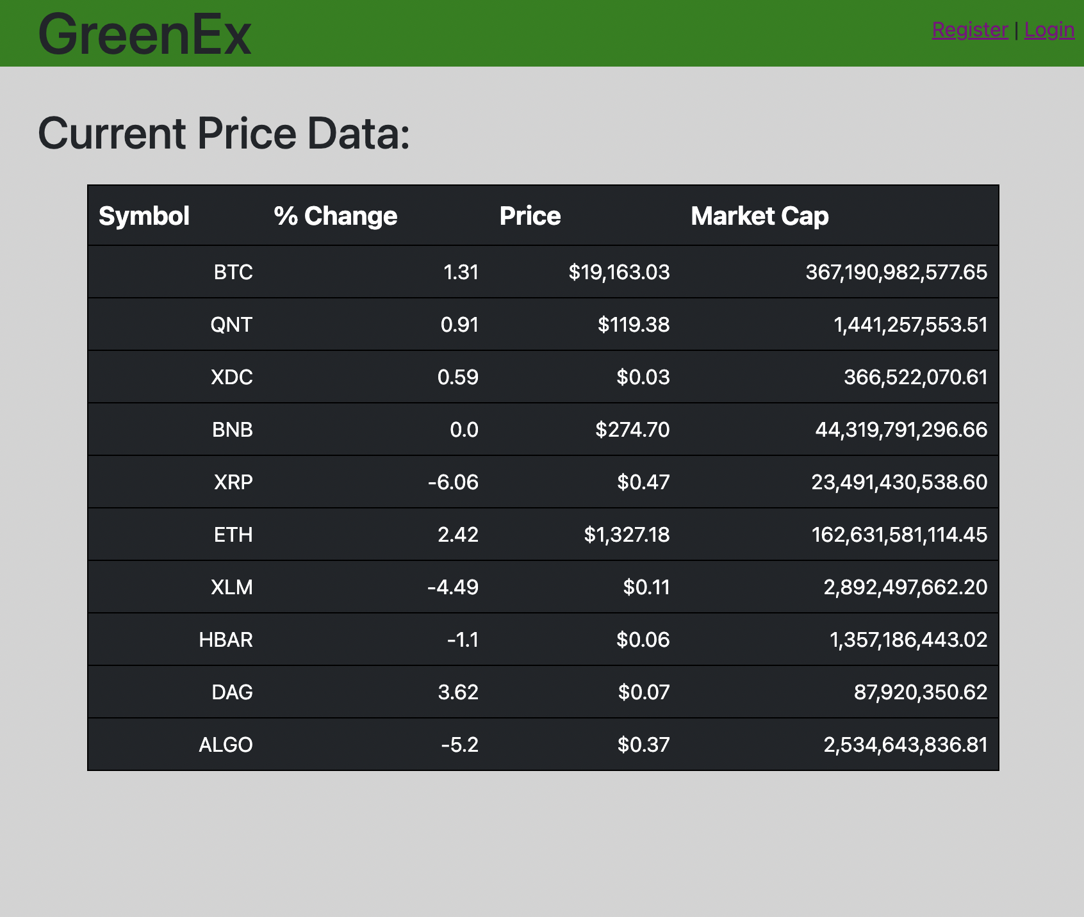Sort by the Price column header
Viewport: 1084px width, 917px height.
tap(530, 216)
